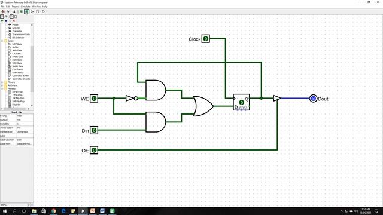
Task: Select Transistor in the component tree
Action: click(x=17, y=31)
